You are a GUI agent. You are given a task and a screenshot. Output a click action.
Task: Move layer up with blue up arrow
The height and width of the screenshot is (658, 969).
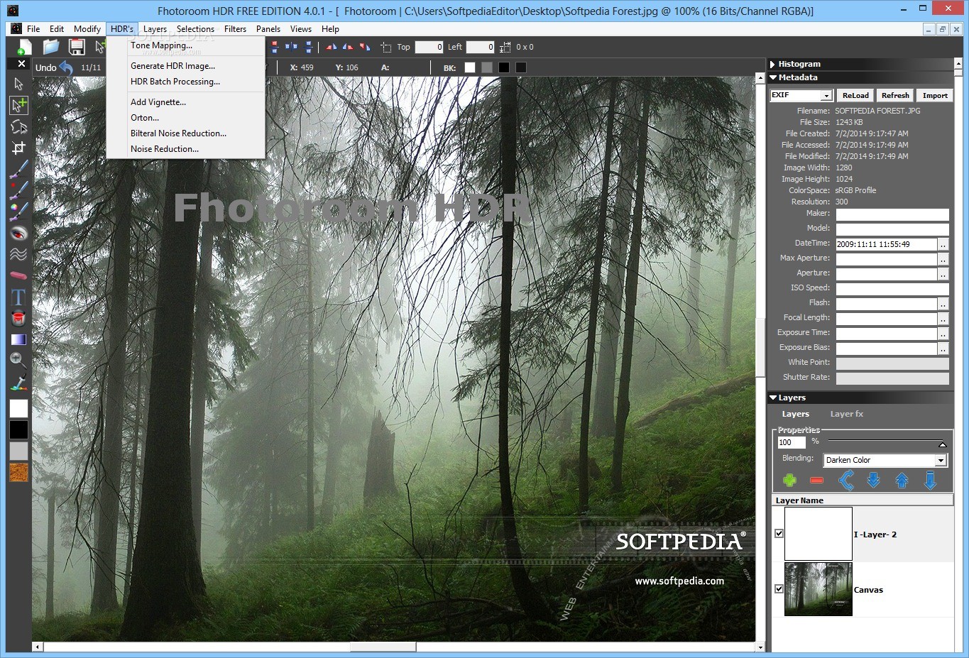point(902,481)
